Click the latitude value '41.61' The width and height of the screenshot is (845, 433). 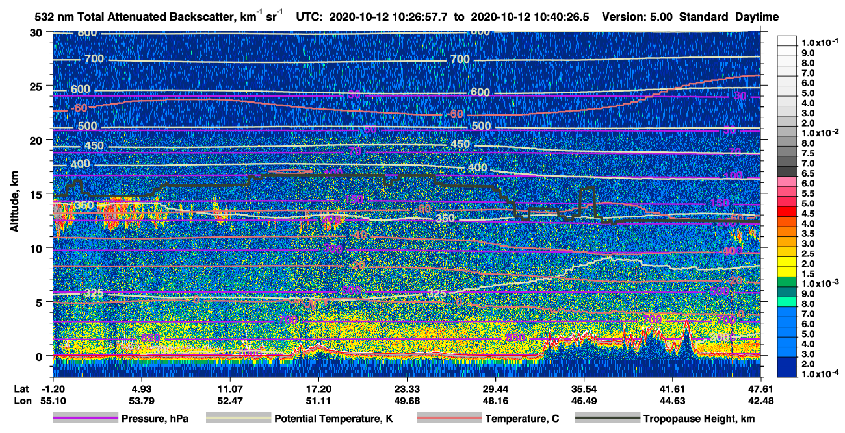point(672,388)
